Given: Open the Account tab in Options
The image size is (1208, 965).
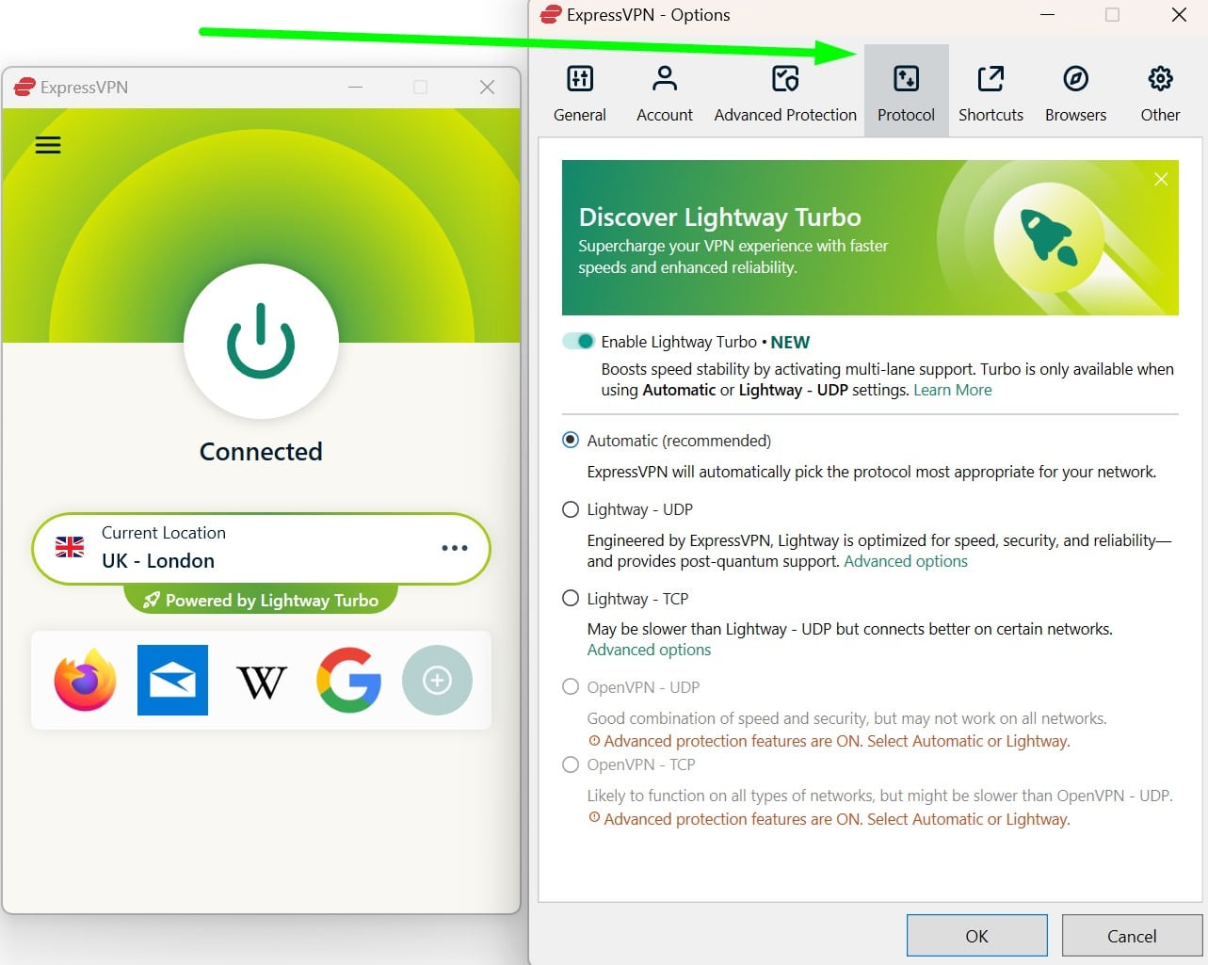Looking at the screenshot, I should (665, 92).
